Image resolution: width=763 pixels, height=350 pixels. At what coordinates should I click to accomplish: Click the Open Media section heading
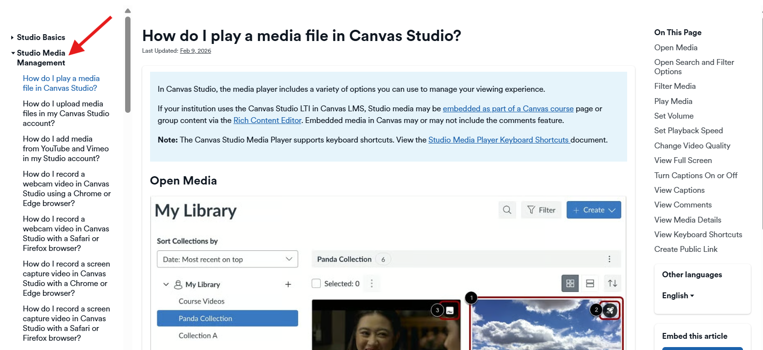(x=183, y=181)
